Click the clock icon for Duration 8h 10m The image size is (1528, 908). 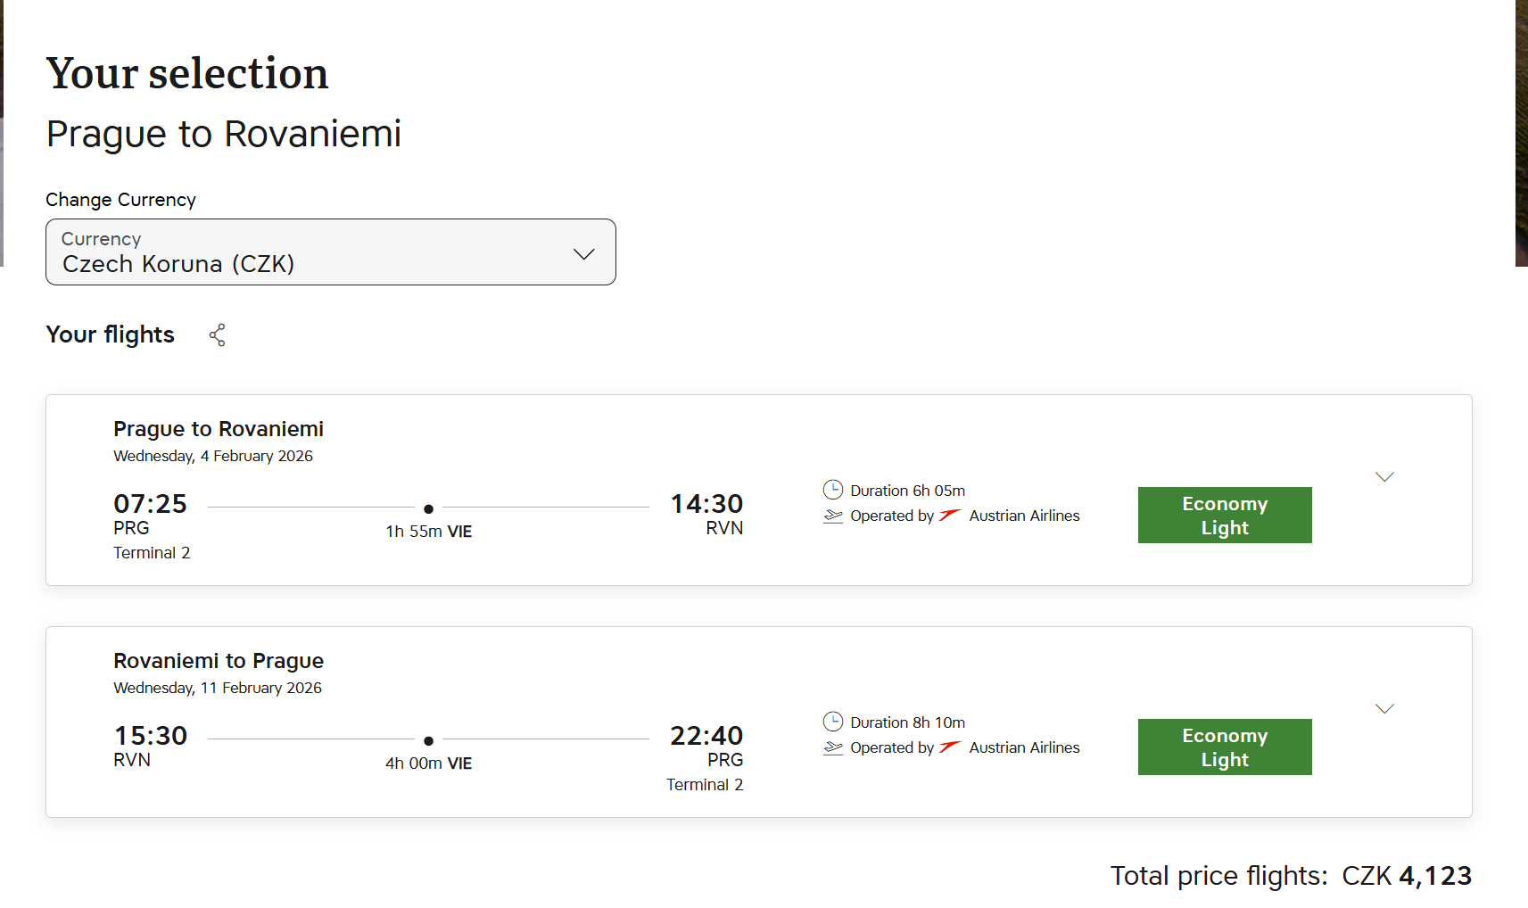(x=832, y=722)
